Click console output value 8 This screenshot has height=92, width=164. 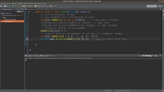pos(26,60)
